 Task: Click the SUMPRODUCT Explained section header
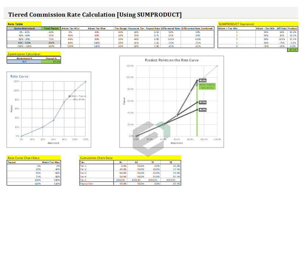(236, 24)
